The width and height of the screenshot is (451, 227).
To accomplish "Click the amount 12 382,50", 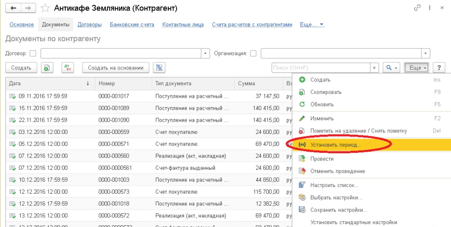I will tap(267, 204).
